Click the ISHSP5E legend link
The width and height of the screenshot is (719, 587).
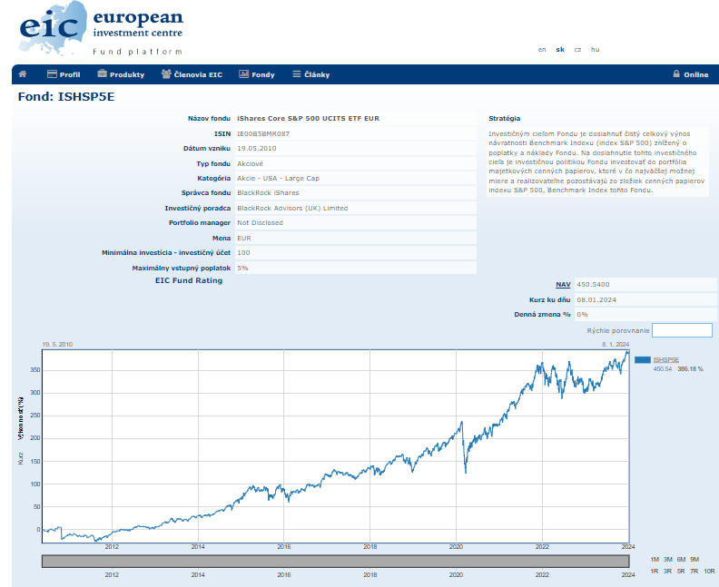(x=666, y=360)
